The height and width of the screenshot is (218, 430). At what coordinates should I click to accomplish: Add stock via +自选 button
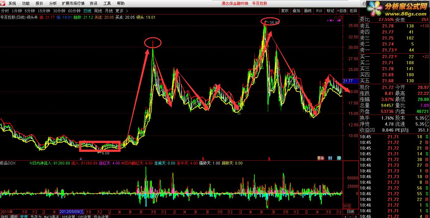tap(342, 11)
